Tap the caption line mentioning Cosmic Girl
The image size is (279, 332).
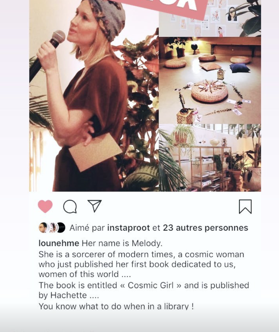tap(144, 285)
